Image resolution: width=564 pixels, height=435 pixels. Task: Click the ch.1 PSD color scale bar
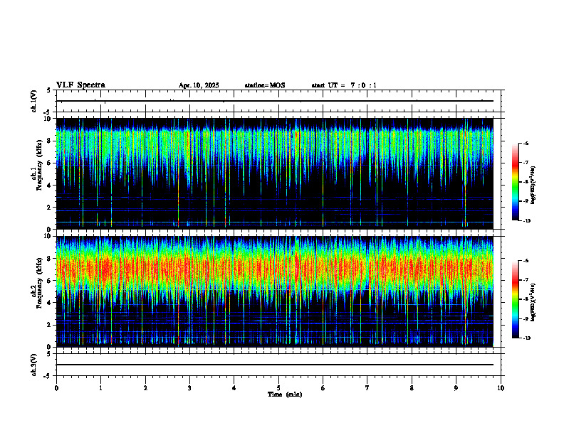point(516,182)
